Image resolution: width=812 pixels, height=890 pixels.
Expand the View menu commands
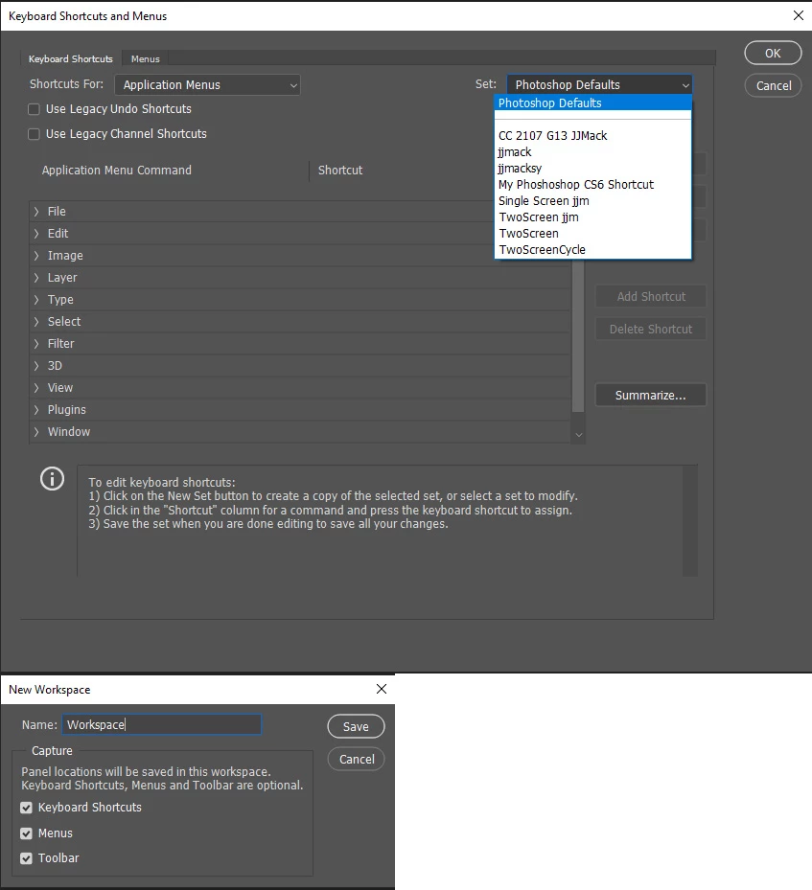[x=36, y=388]
